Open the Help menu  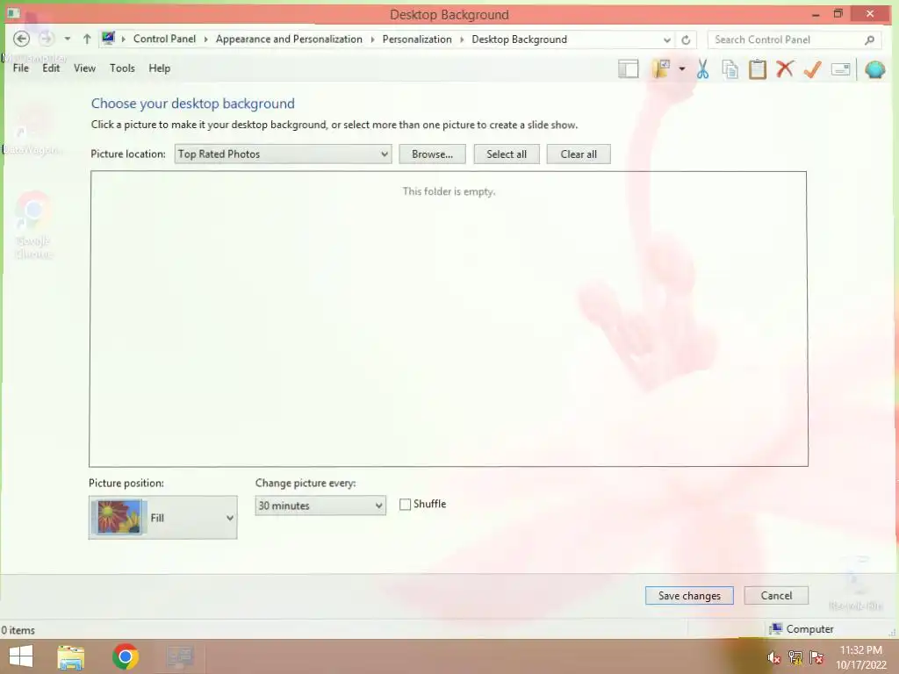tap(160, 68)
